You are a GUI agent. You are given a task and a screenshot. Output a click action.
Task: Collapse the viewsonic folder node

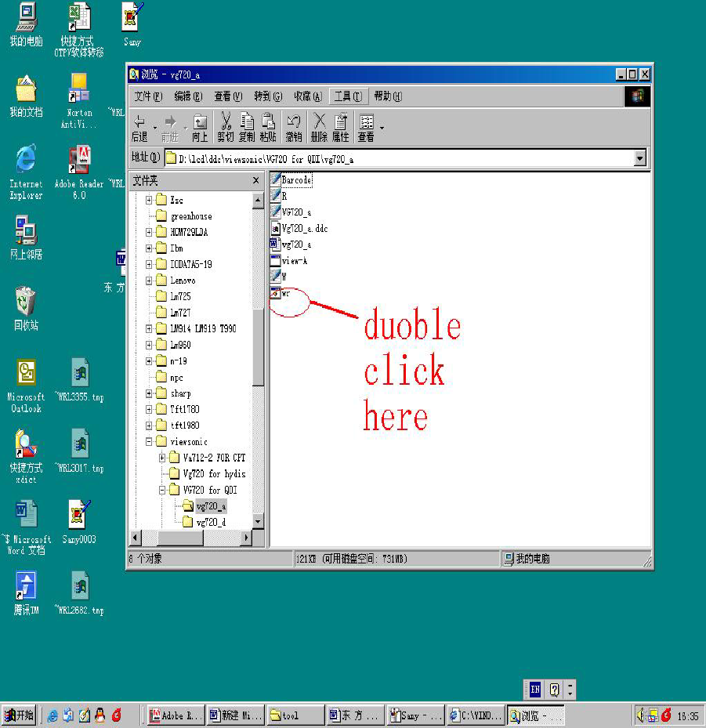click(x=149, y=441)
